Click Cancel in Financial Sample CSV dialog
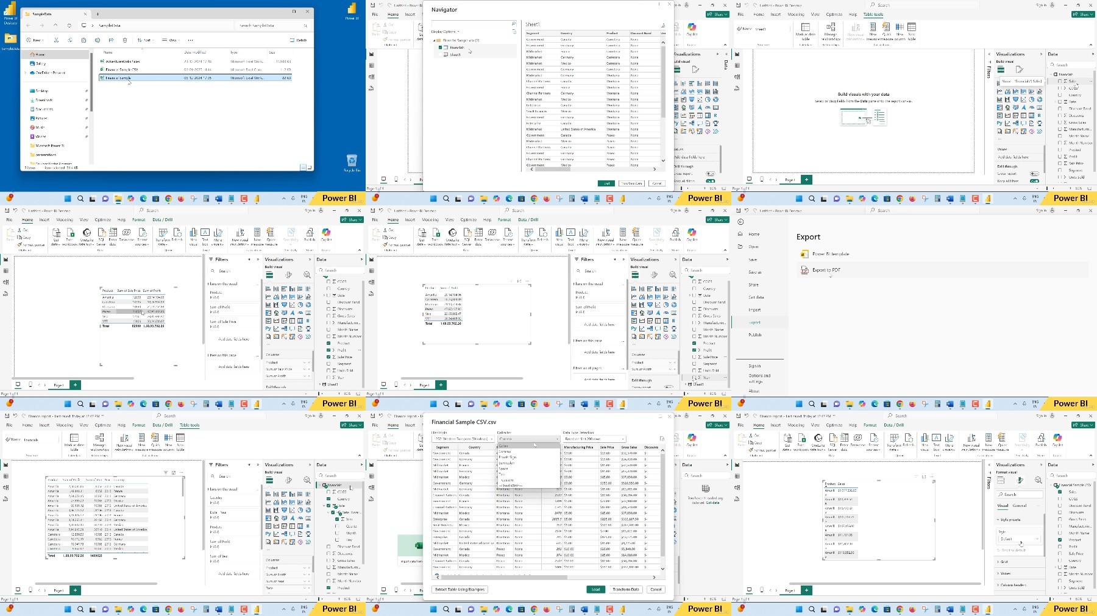 [x=656, y=589]
